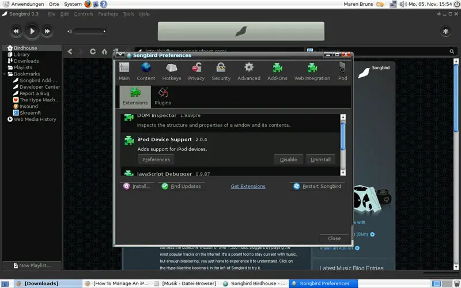Image resolution: width=461 pixels, height=288 pixels.
Task: Mute using the volume speaker icon
Action: pyautogui.click(x=69, y=31)
